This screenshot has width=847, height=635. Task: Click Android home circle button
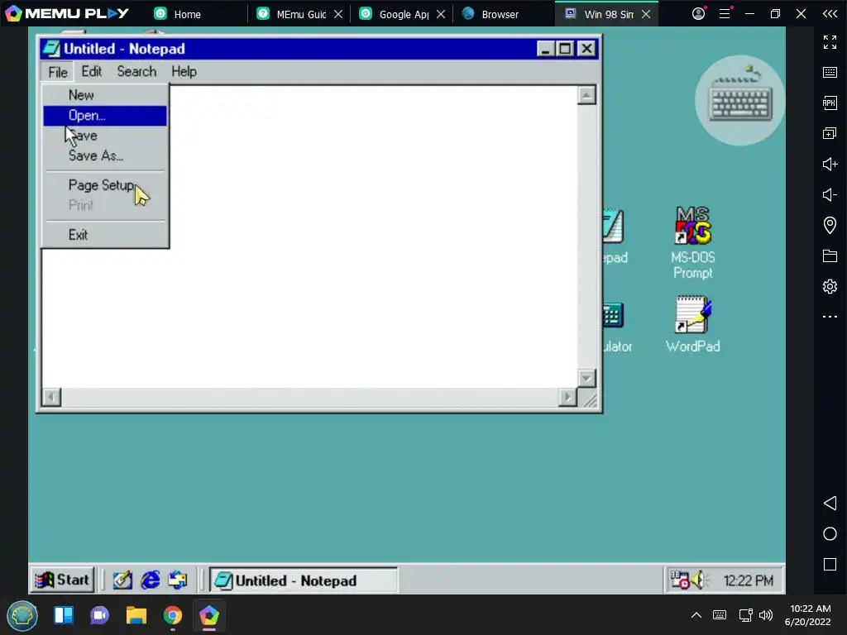tap(830, 534)
